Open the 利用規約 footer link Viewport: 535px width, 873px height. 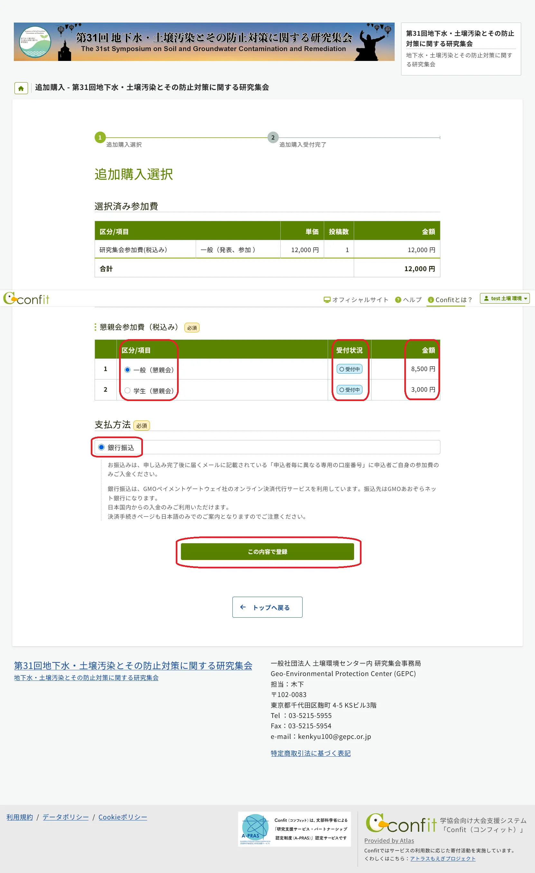tap(19, 817)
